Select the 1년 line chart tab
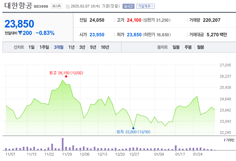 click(72, 47)
